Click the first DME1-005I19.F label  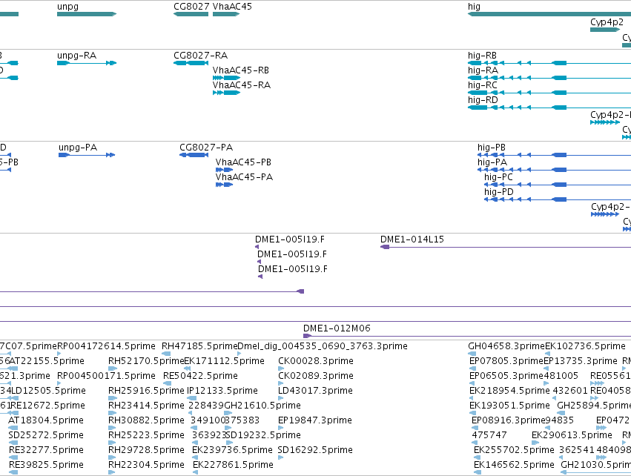(x=290, y=239)
